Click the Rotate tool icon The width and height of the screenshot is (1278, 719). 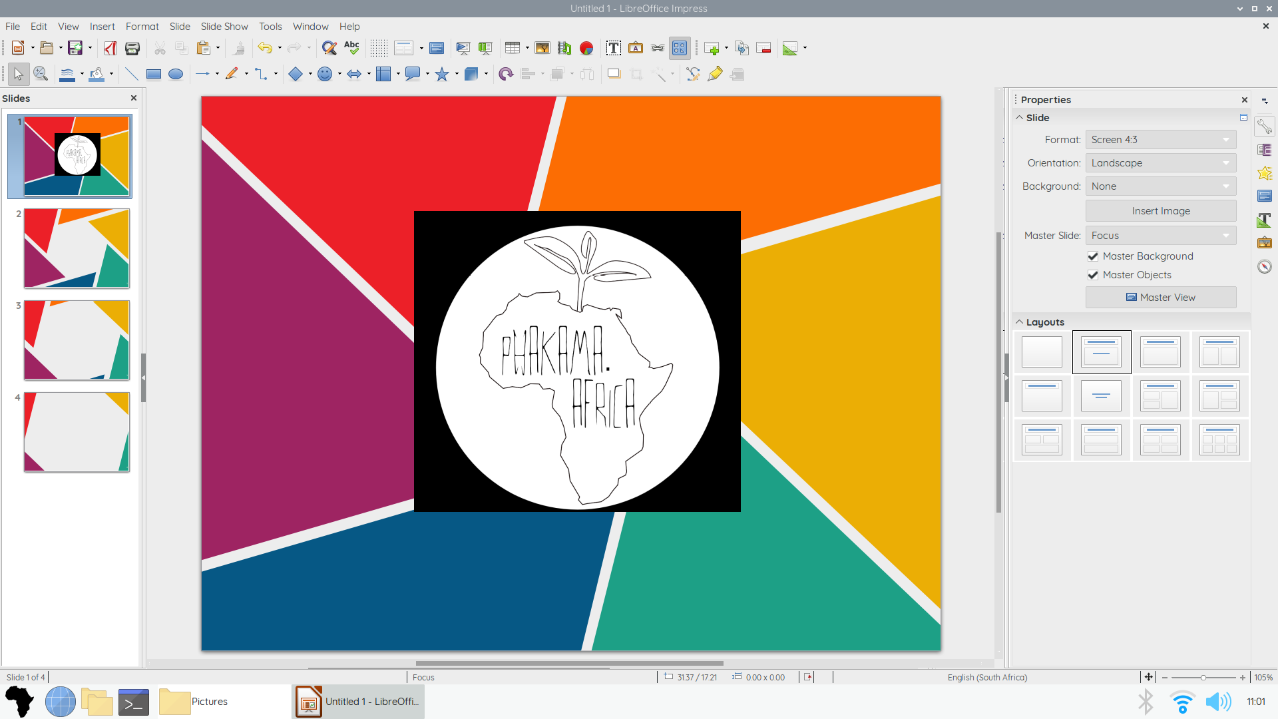pyautogui.click(x=506, y=75)
